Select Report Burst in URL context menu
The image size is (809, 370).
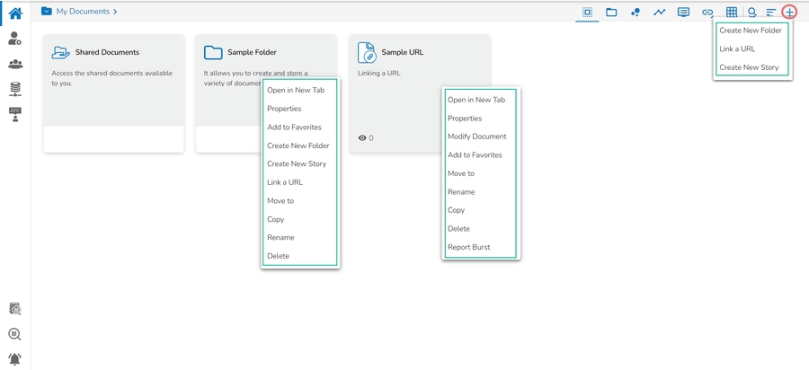click(468, 247)
